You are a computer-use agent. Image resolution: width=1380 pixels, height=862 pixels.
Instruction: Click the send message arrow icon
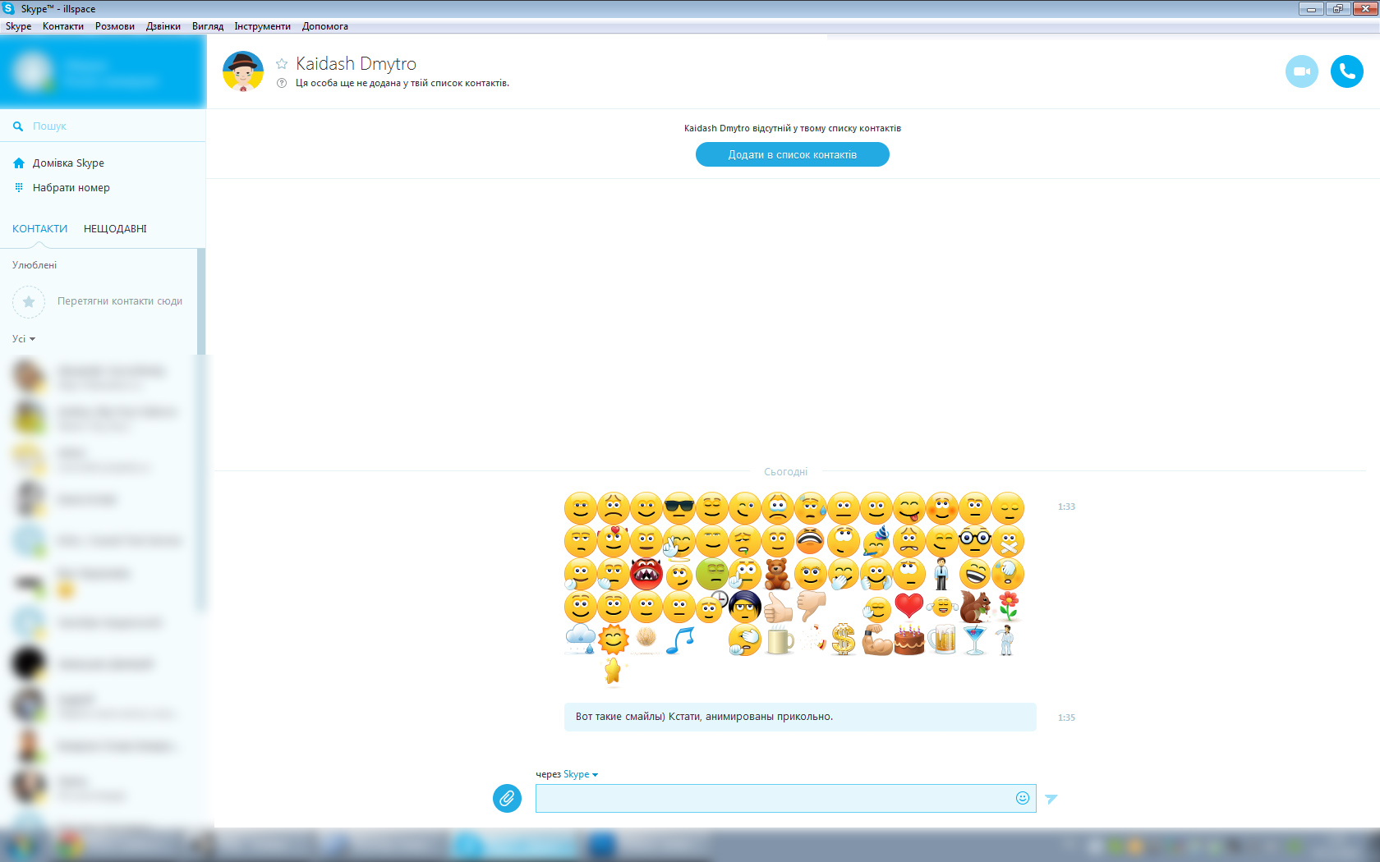pos(1051,799)
